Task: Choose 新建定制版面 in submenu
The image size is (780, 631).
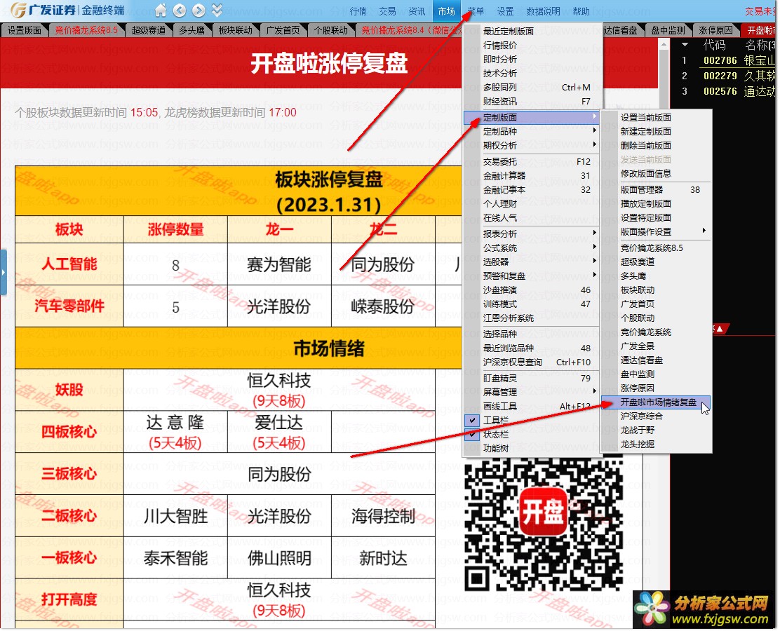Action: (657, 132)
